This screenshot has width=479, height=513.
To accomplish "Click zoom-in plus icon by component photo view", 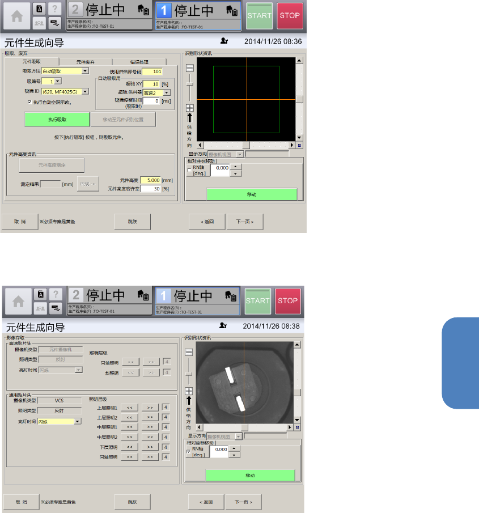I will coord(189,391).
